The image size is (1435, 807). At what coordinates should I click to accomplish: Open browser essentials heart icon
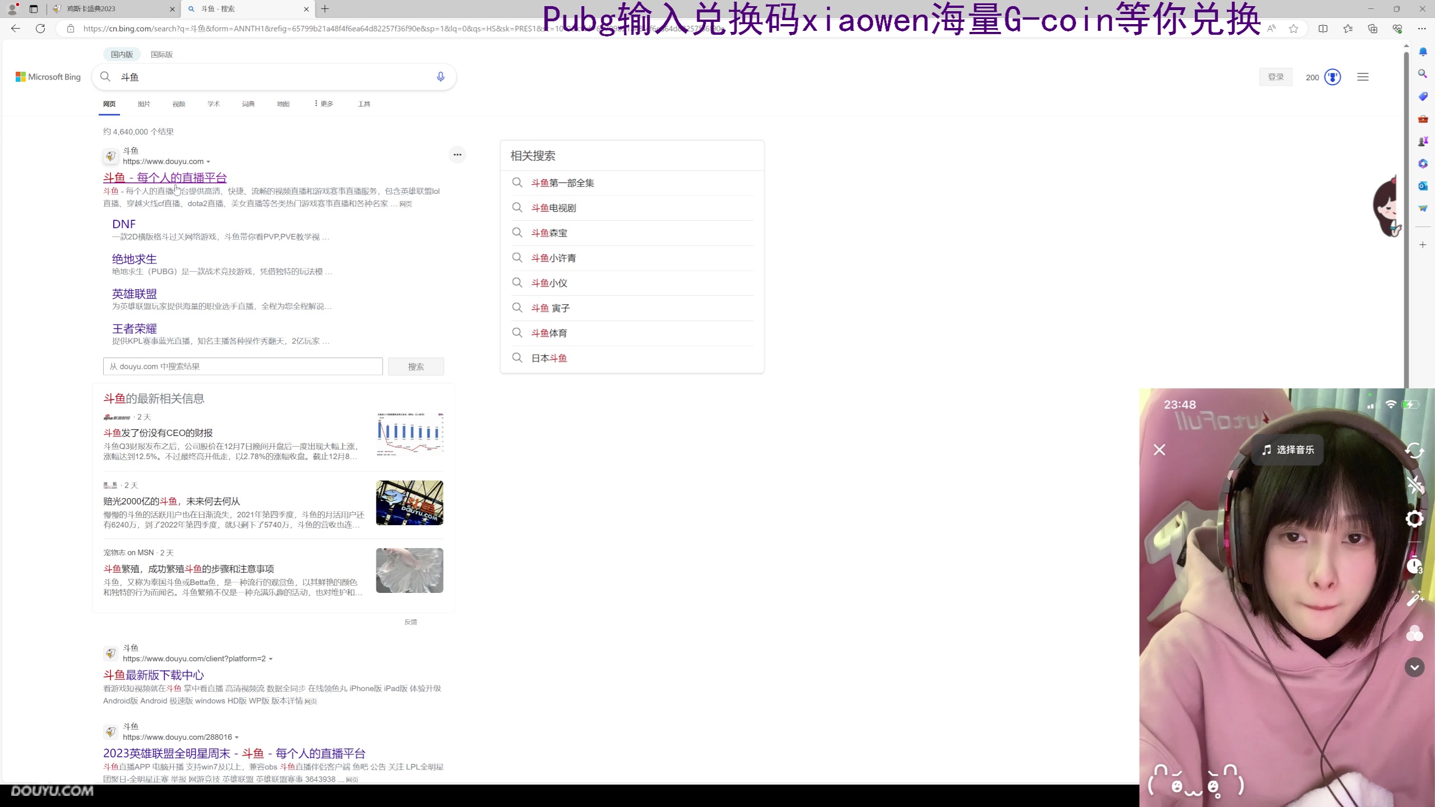coord(1397,29)
